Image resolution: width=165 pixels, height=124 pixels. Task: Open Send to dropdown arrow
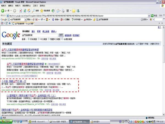[92, 20]
